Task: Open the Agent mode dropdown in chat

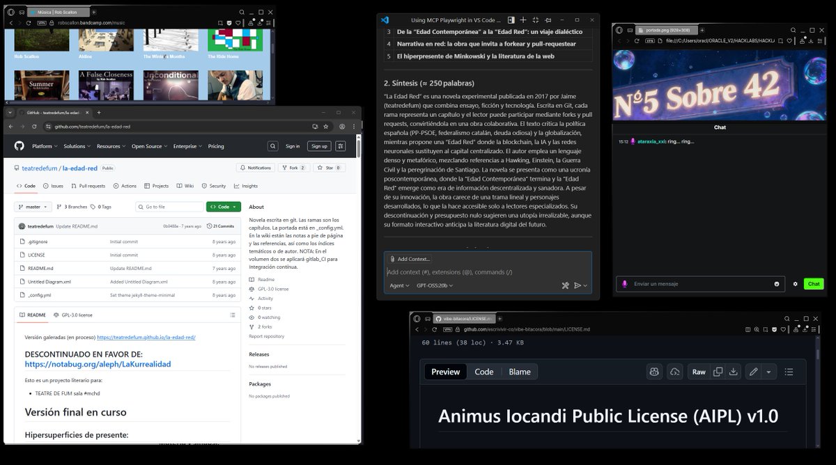Action: pos(400,285)
